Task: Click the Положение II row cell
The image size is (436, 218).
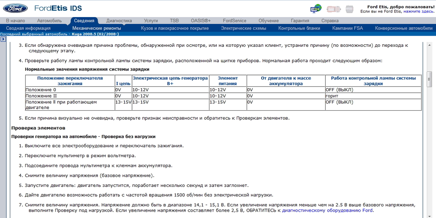Action: click(70, 96)
